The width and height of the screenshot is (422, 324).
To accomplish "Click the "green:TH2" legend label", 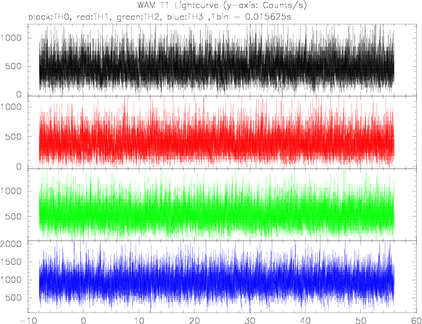I will point(137,17).
